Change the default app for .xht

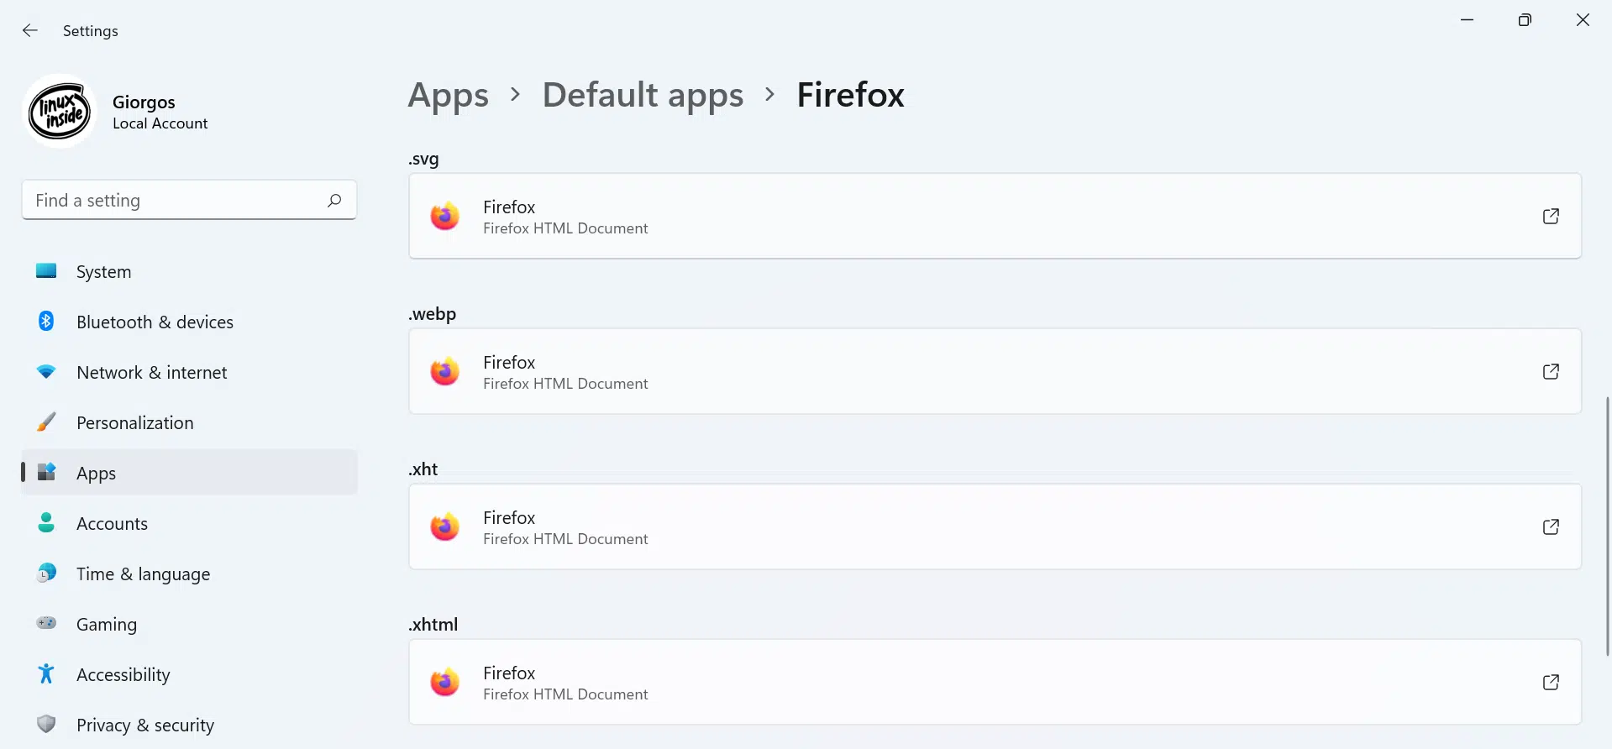coord(995,526)
